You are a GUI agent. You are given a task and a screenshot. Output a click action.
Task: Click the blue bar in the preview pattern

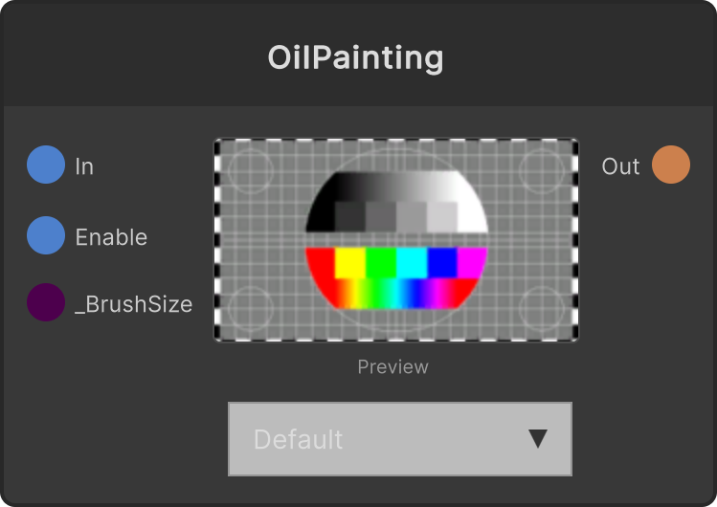point(442,263)
